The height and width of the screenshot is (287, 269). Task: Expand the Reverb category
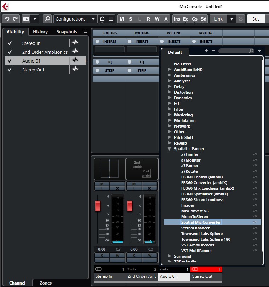pyautogui.click(x=170, y=143)
